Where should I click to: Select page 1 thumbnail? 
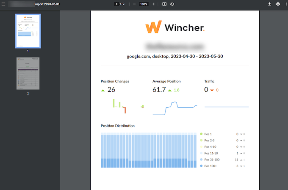tap(28, 31)
